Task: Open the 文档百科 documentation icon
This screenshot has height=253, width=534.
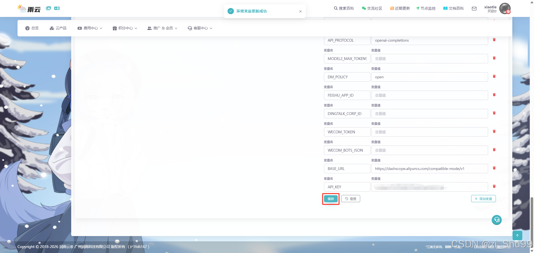Action: (444, 8)
